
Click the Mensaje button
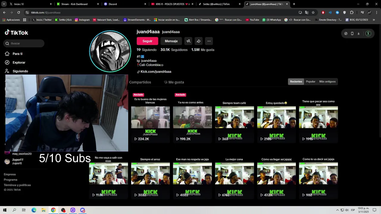tap(171, 41)
